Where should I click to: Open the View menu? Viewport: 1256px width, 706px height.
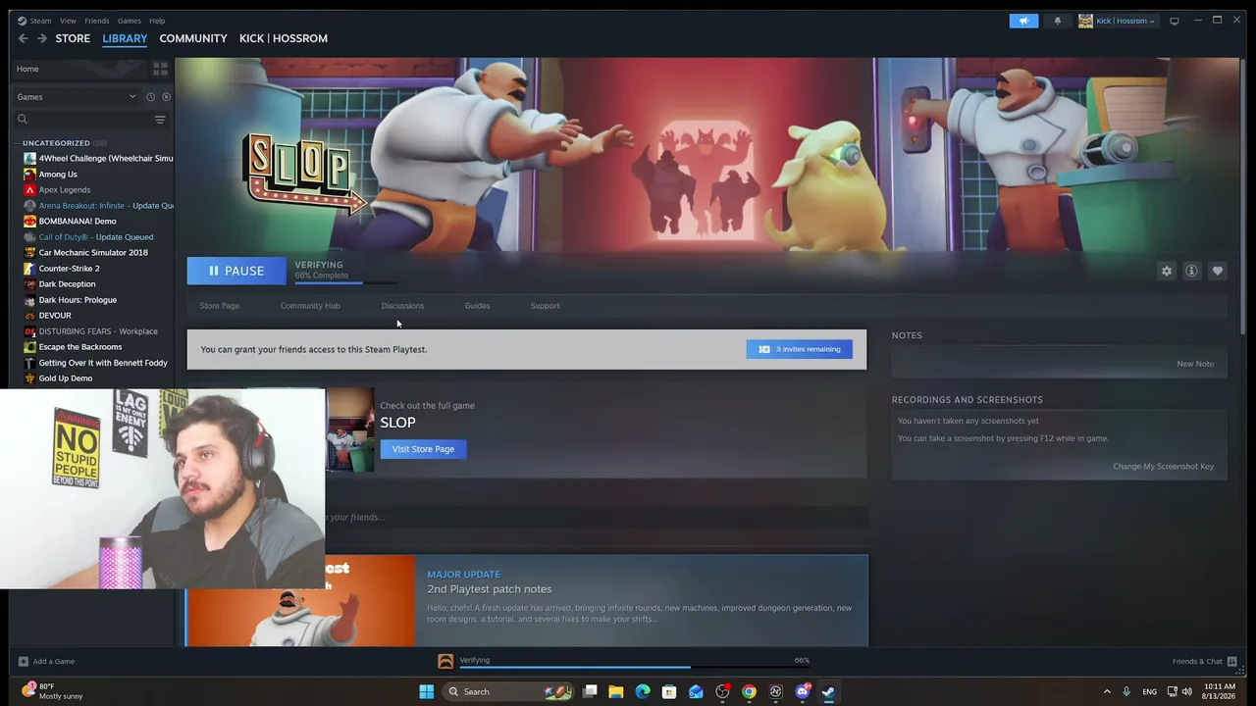point(68,21)
